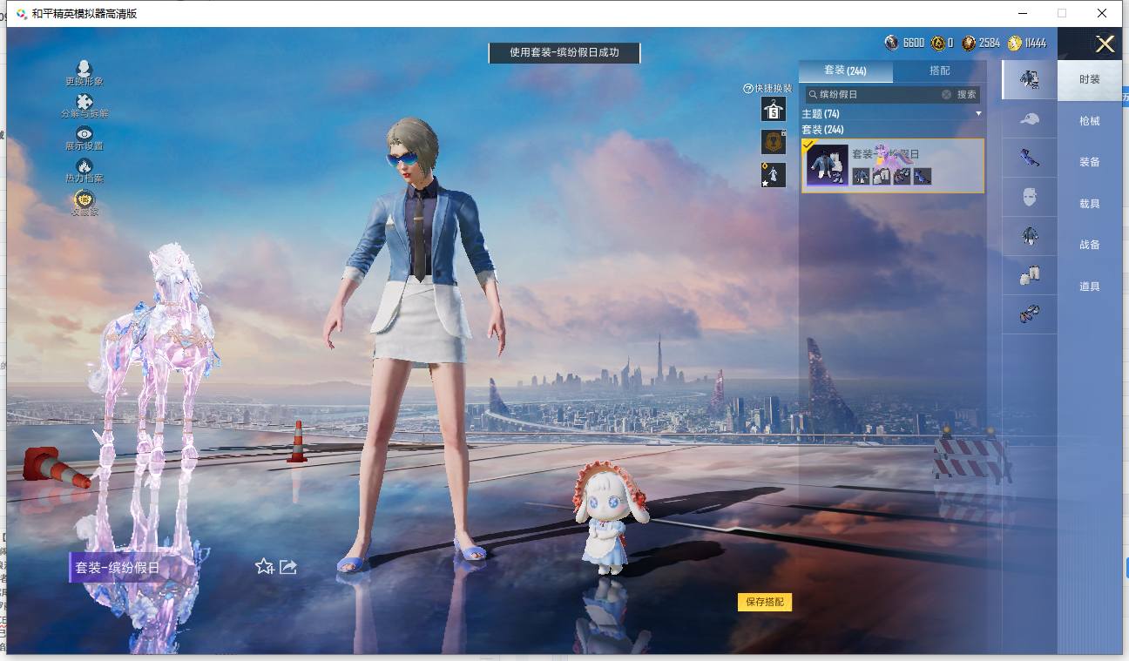Expand the 主题 (74) dropdown arrow
1129x661 pixels.
click(978, 114)
